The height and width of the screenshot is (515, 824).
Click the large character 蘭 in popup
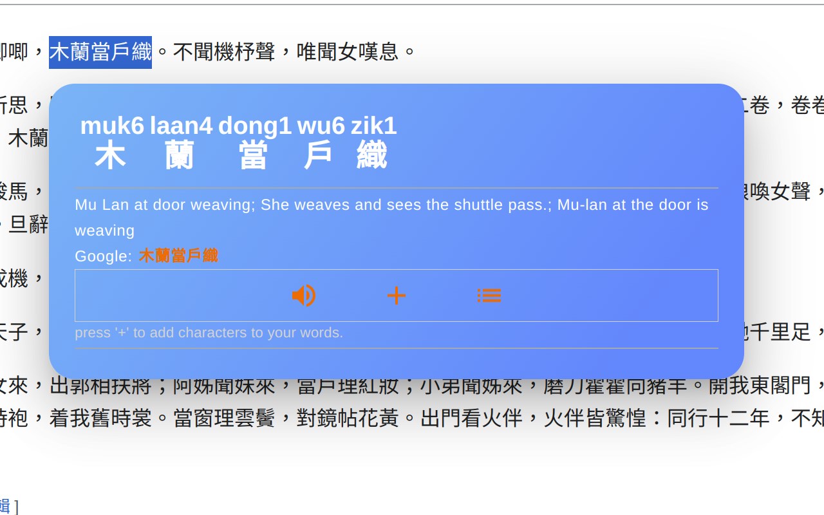coord(180,155)
